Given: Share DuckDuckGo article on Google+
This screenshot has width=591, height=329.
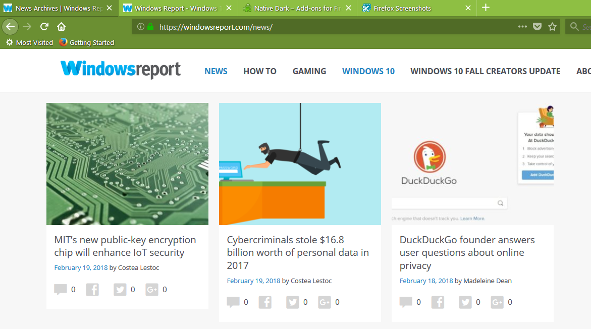Looking at the screenshot, I should [497, 302].
